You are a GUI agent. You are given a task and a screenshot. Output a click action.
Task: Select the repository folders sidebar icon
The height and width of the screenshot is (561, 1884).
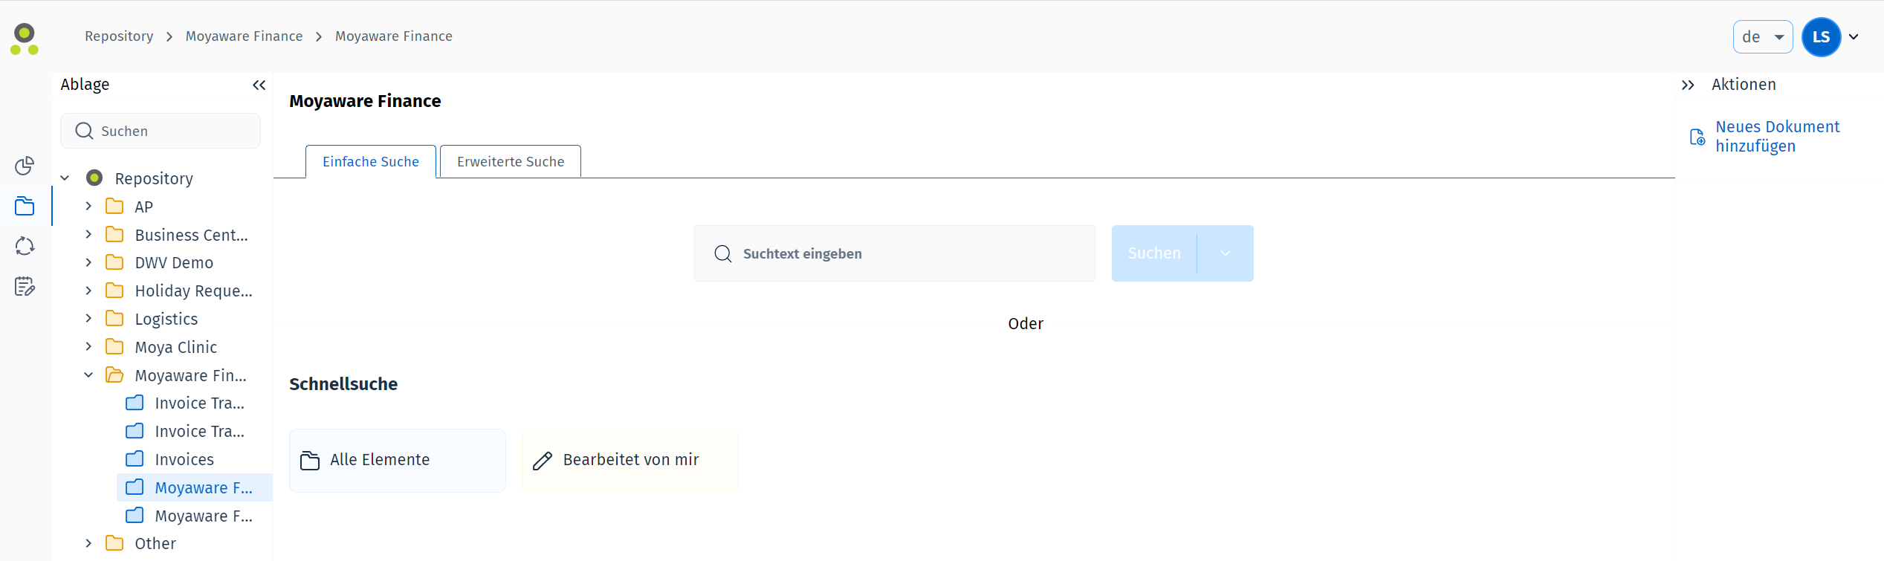[x=25, y=206]
